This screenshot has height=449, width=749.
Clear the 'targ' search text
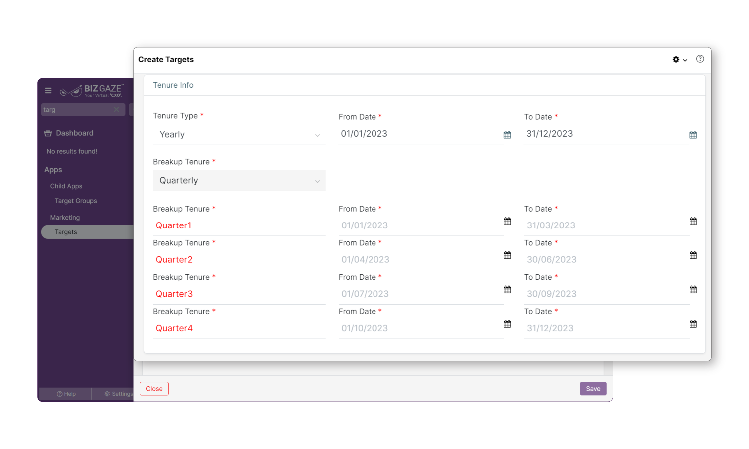(x=116, y=109)
